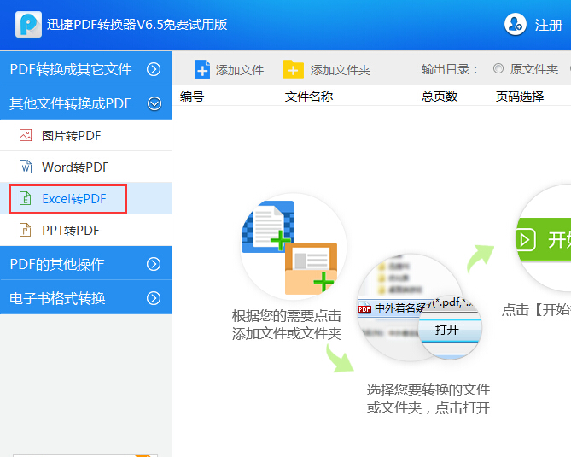This screenshot has width=571, height=457.
Task: Click the 添加文件夹 button label
Action: tap(340, 70)
